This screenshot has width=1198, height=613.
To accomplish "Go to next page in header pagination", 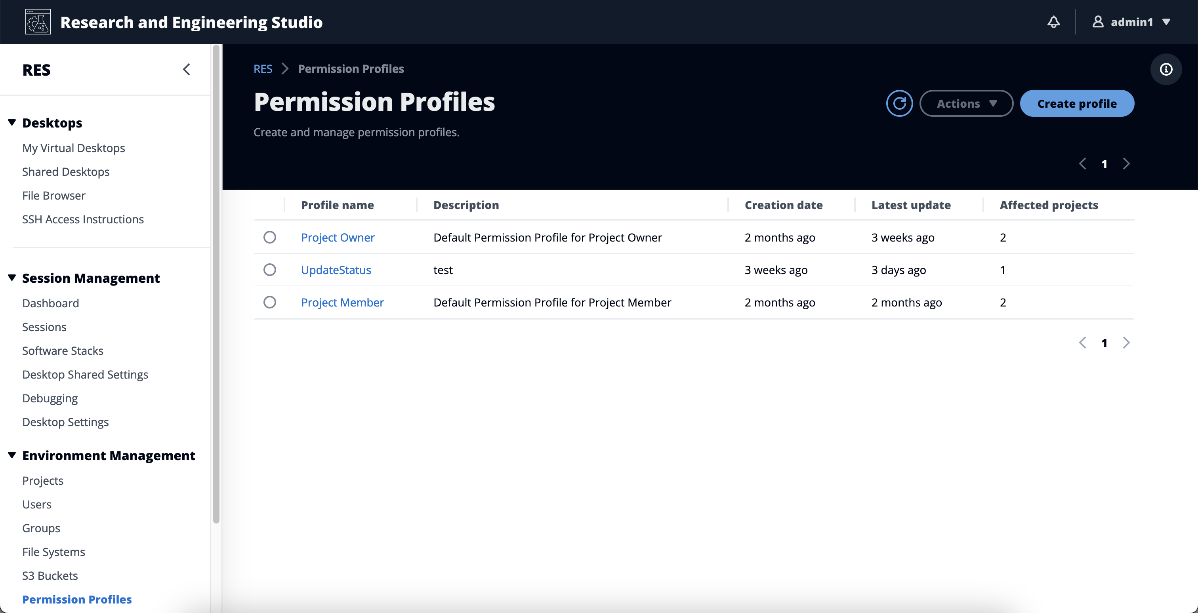I will pos(1126,164).
